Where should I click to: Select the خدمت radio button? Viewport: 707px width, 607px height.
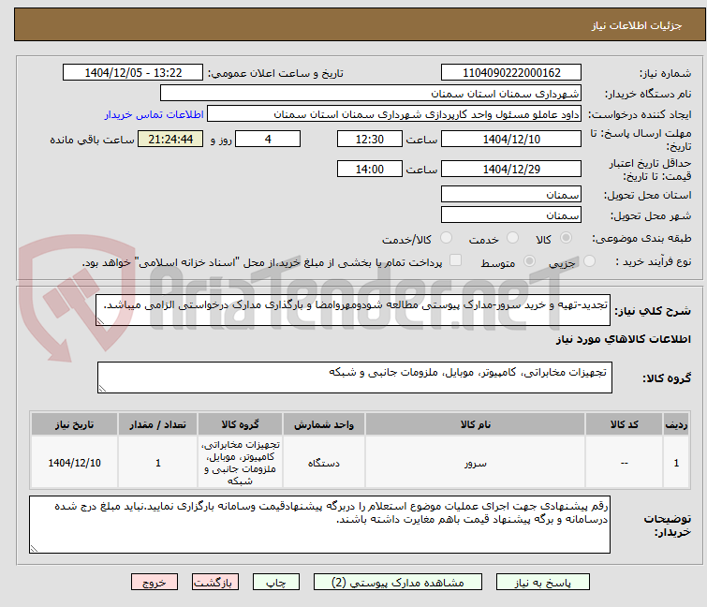point(512,238)
